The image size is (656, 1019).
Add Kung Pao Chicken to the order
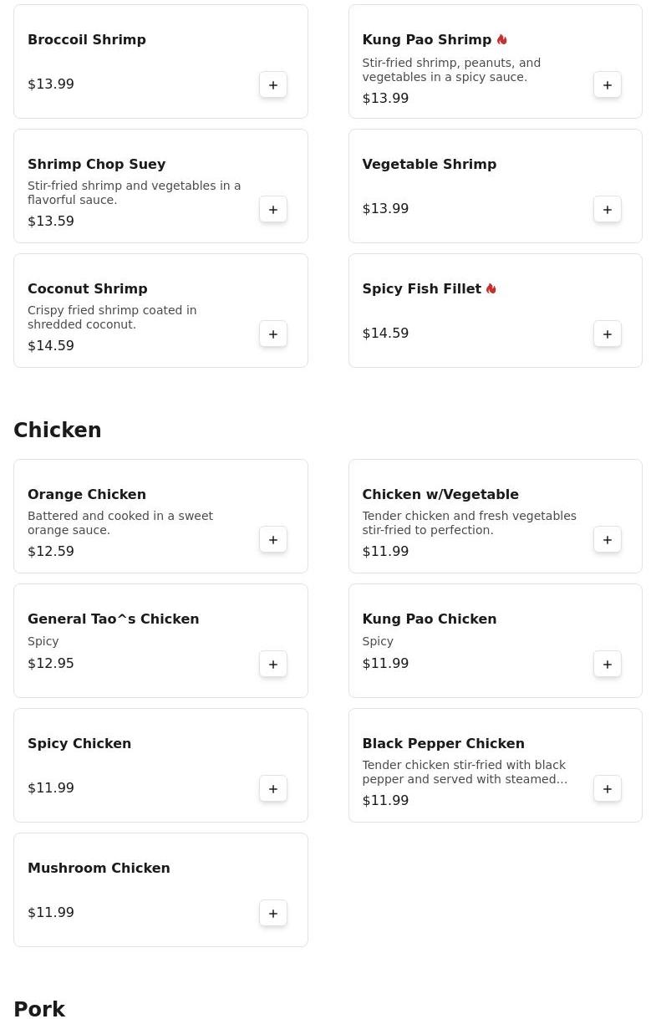[x=608, y=664]
